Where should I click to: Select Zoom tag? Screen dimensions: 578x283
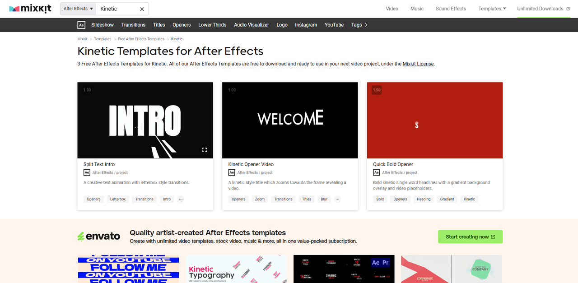point(260,199)
